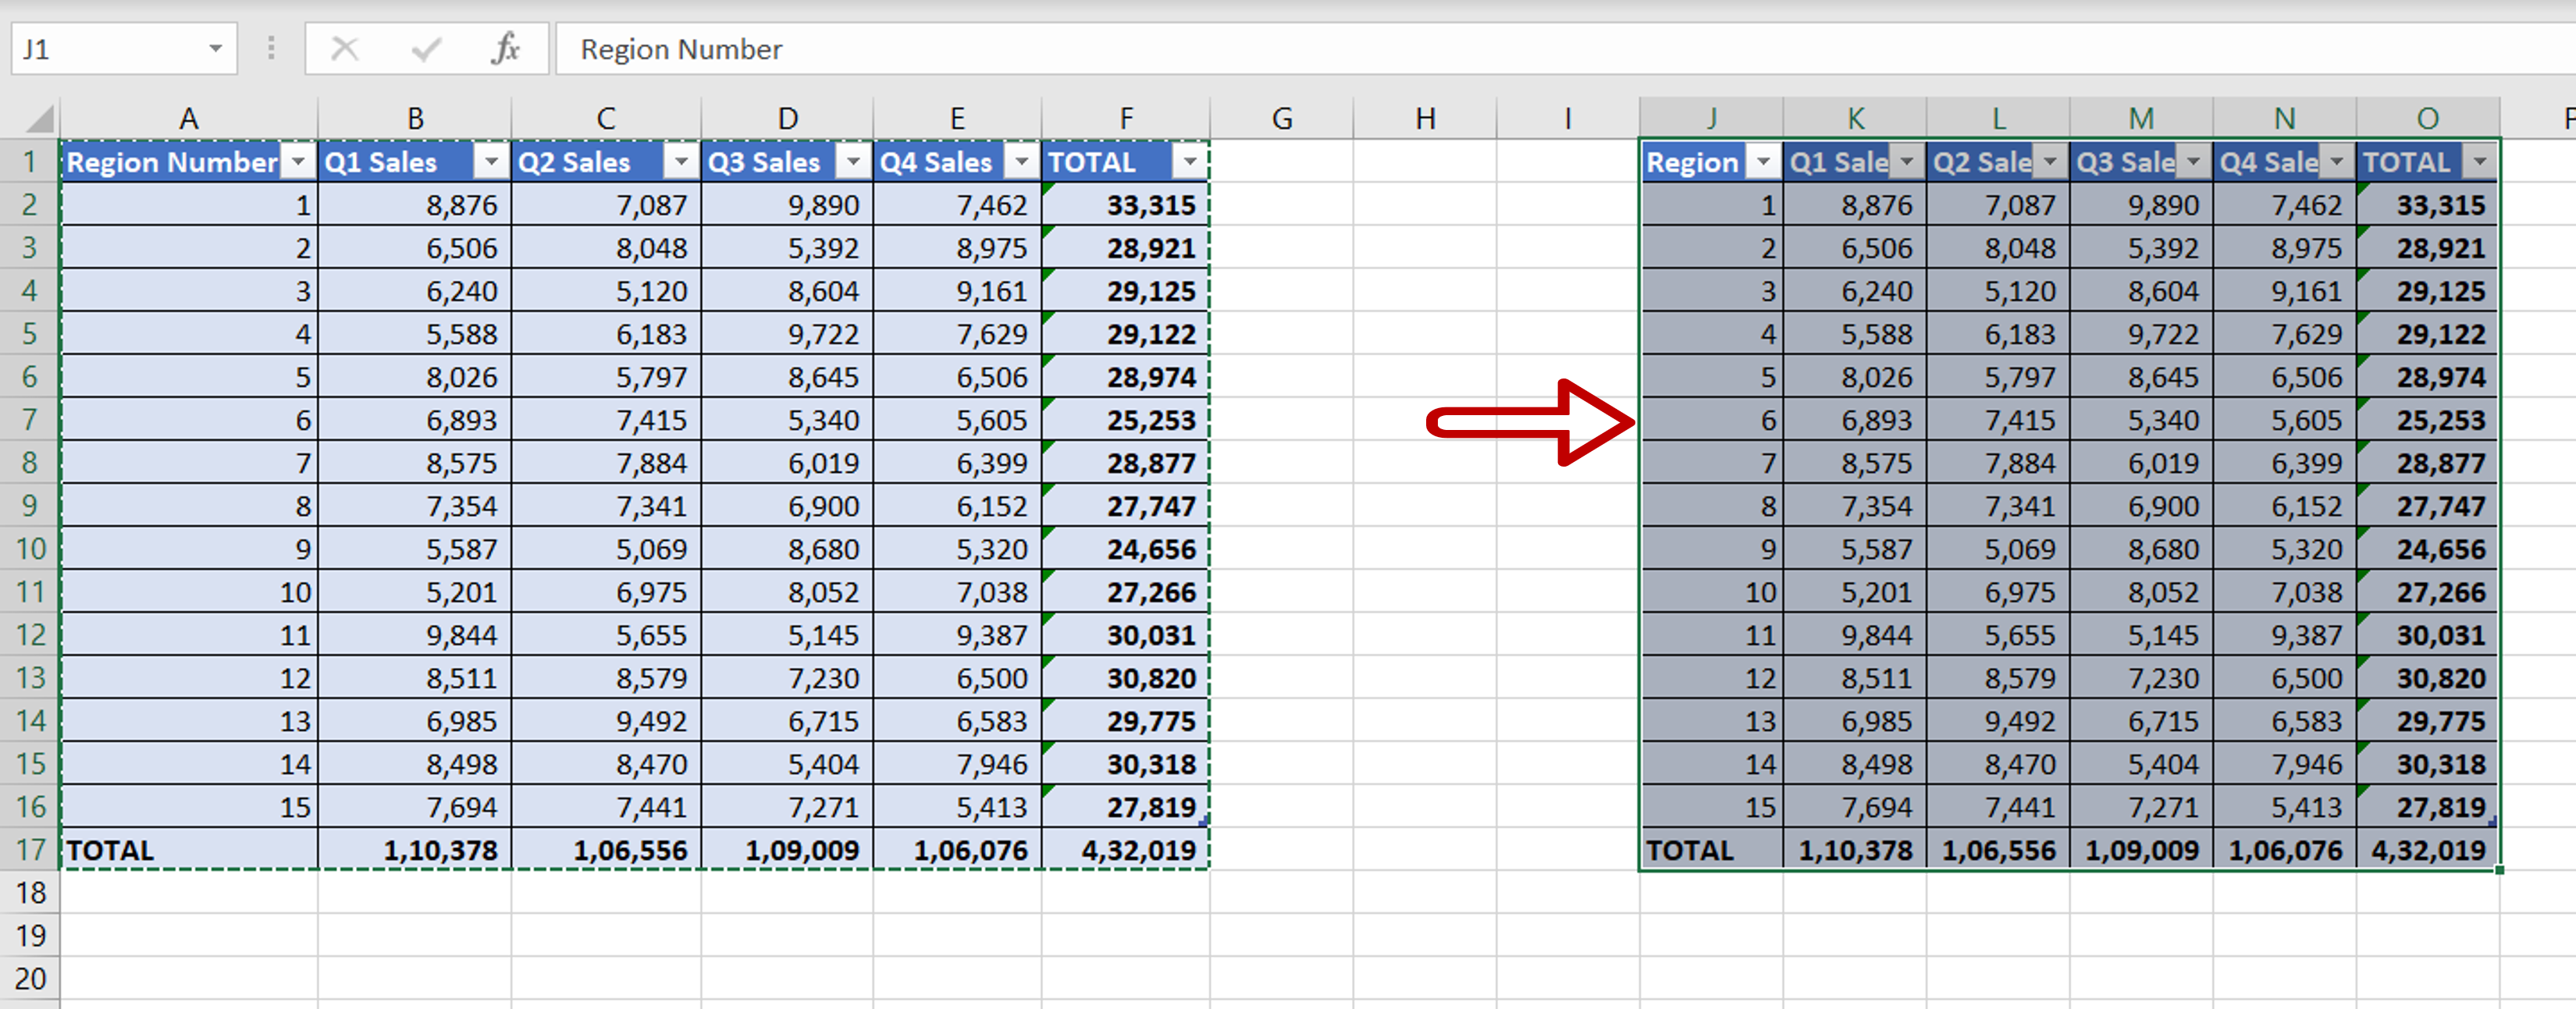Select column G header
Screen dimensions: 2576x1009
click(x=1282, y=119)
